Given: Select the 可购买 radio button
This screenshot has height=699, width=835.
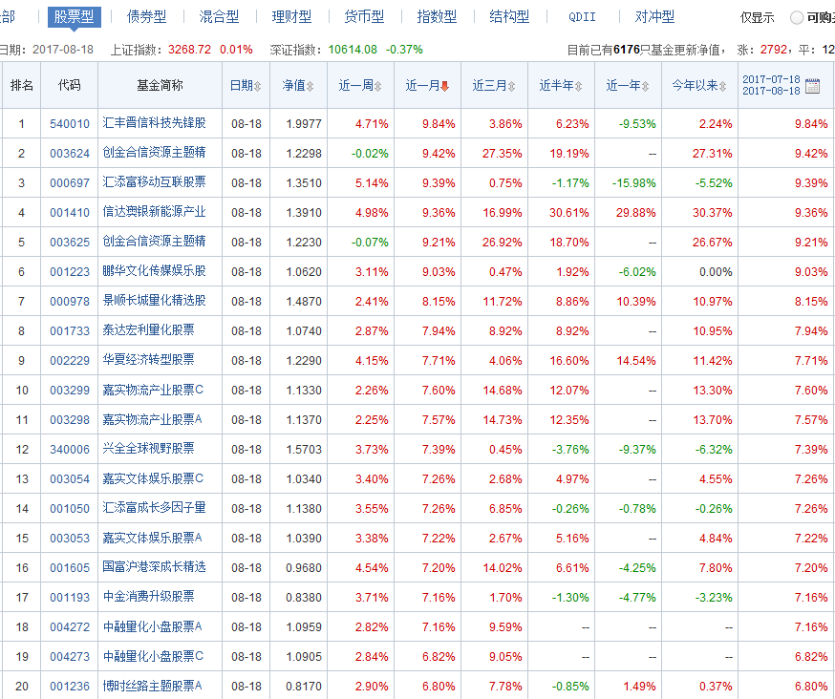Looking at the screenshot, I should tap(797, 17).
